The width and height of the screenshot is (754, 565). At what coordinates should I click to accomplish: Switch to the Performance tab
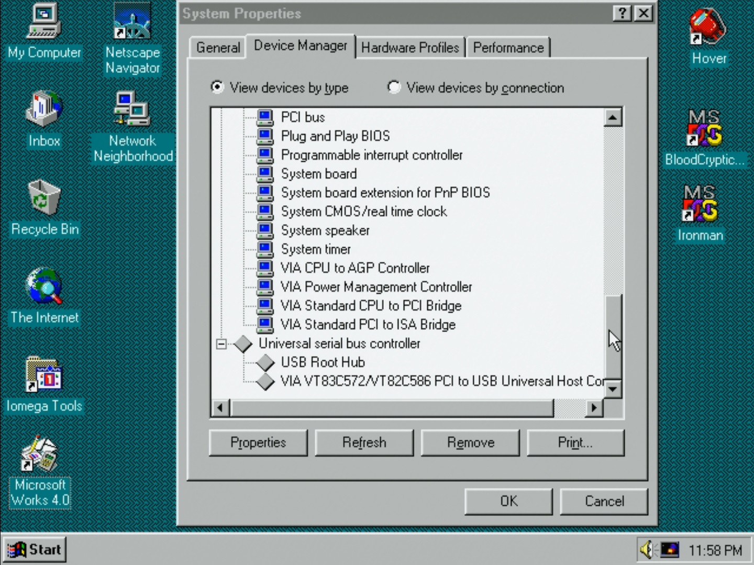[508, 48]
